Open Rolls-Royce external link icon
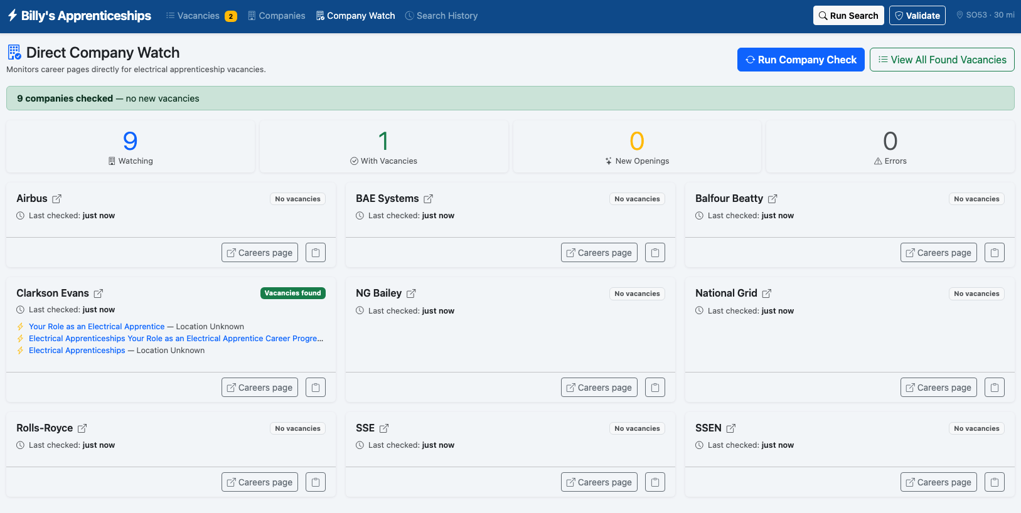The image size is (1021, 513). (82, 428)
